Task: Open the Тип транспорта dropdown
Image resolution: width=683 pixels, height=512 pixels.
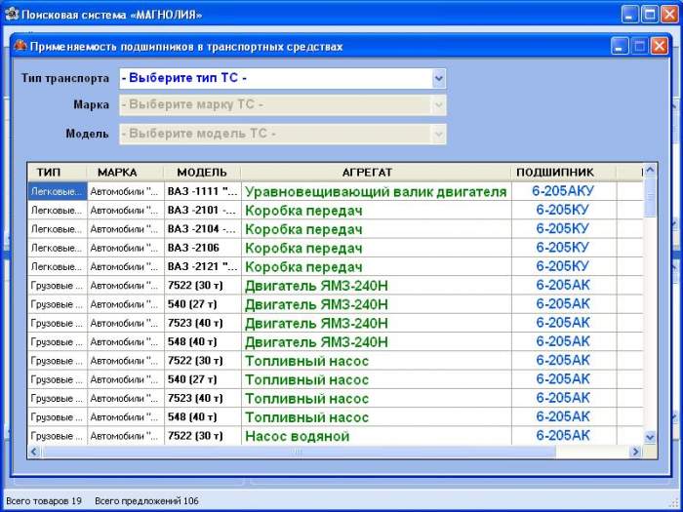Action: point(439,79)
